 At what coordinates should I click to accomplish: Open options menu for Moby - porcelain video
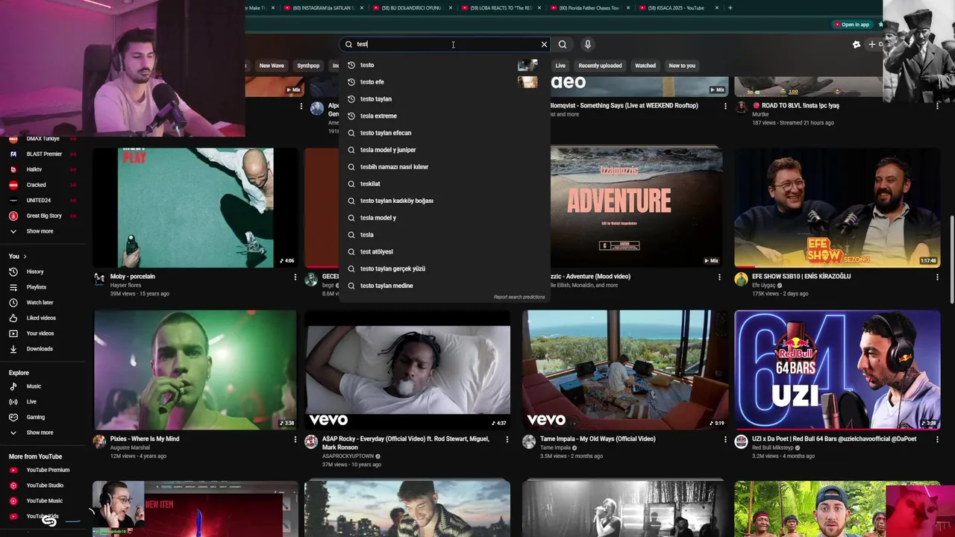[x=295, y=277]
